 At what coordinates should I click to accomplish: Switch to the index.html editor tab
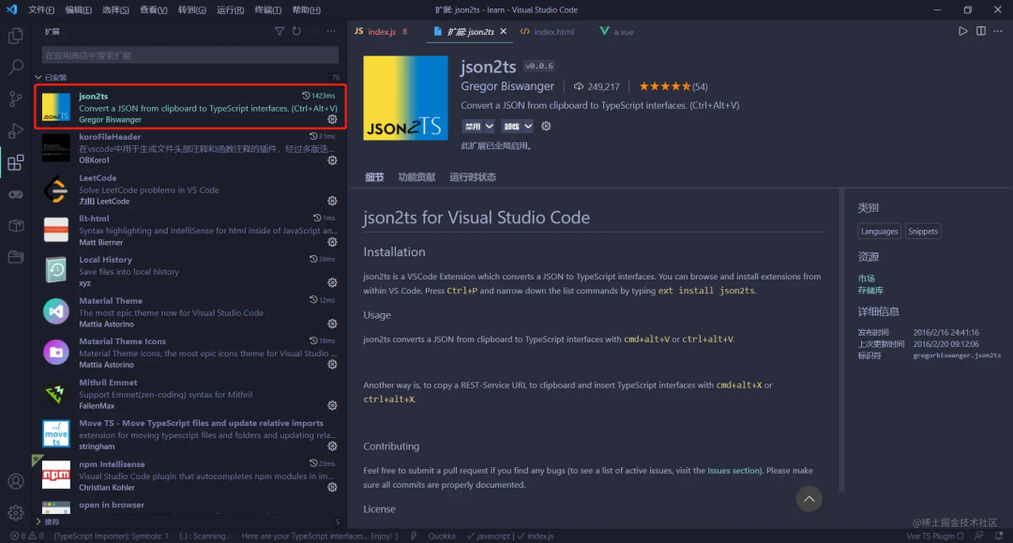click(x=547, y=32)
